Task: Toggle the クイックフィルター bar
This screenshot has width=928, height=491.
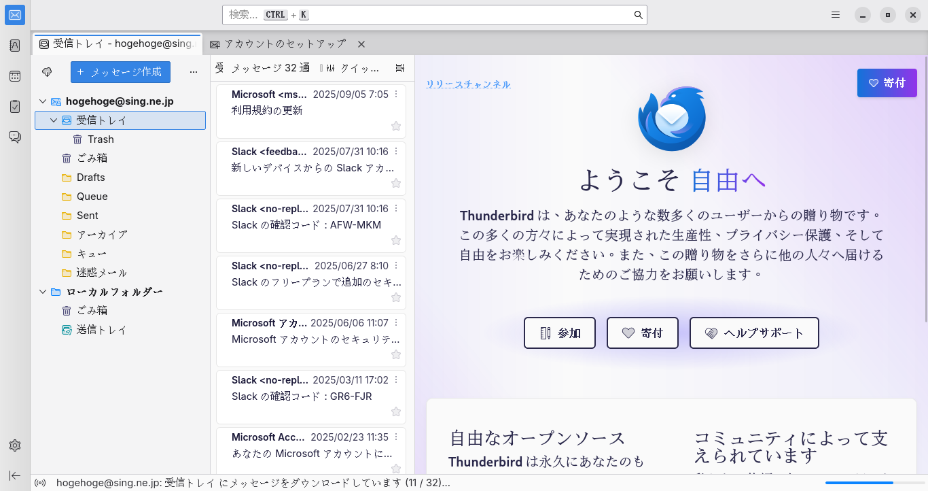Action: 353,68
